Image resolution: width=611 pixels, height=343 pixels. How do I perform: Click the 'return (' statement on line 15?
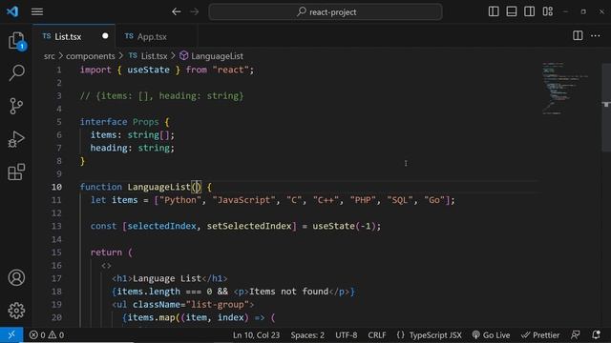[112, 252]
